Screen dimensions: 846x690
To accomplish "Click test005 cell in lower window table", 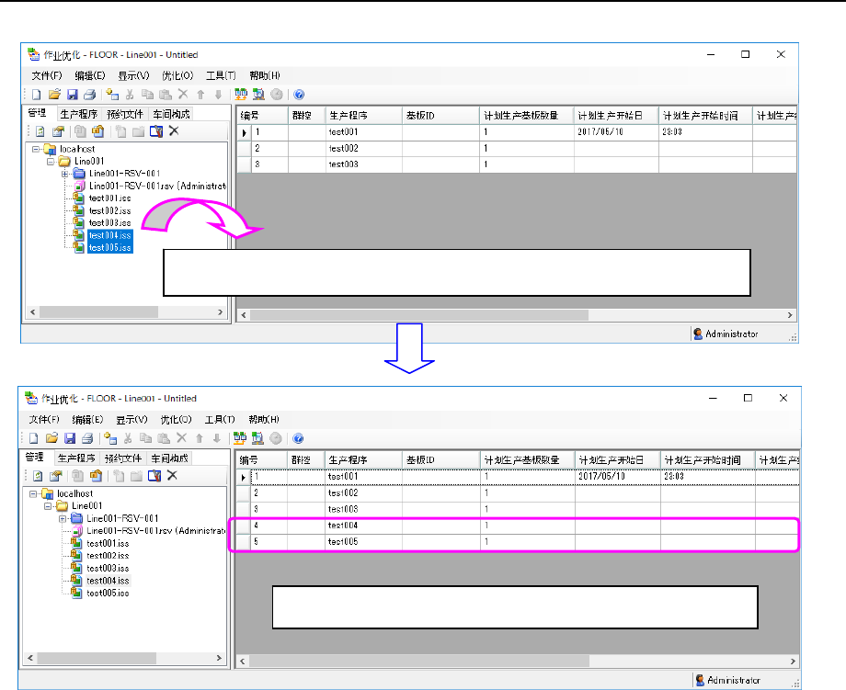I will [363, 542].
